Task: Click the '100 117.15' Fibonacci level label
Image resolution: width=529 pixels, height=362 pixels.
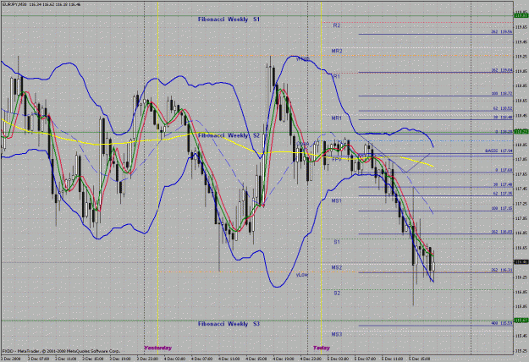Action: click(x=502, y=209)
